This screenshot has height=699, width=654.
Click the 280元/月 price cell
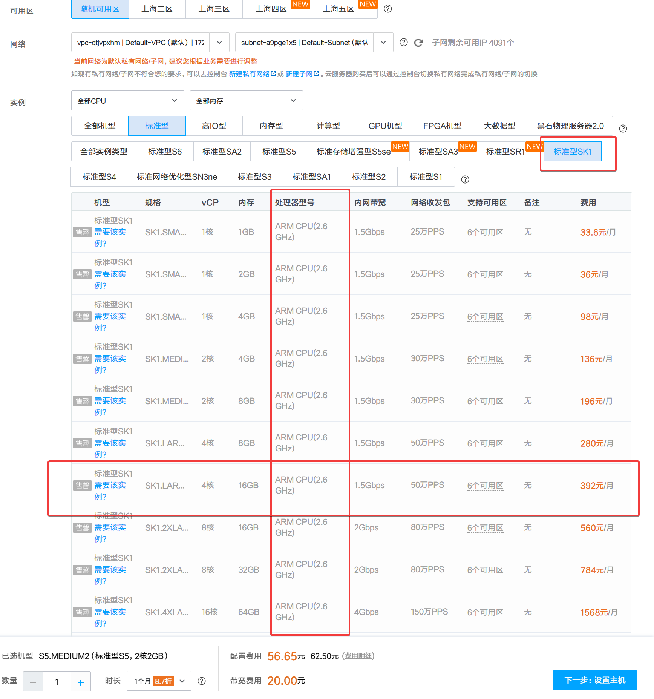point(597,443)
